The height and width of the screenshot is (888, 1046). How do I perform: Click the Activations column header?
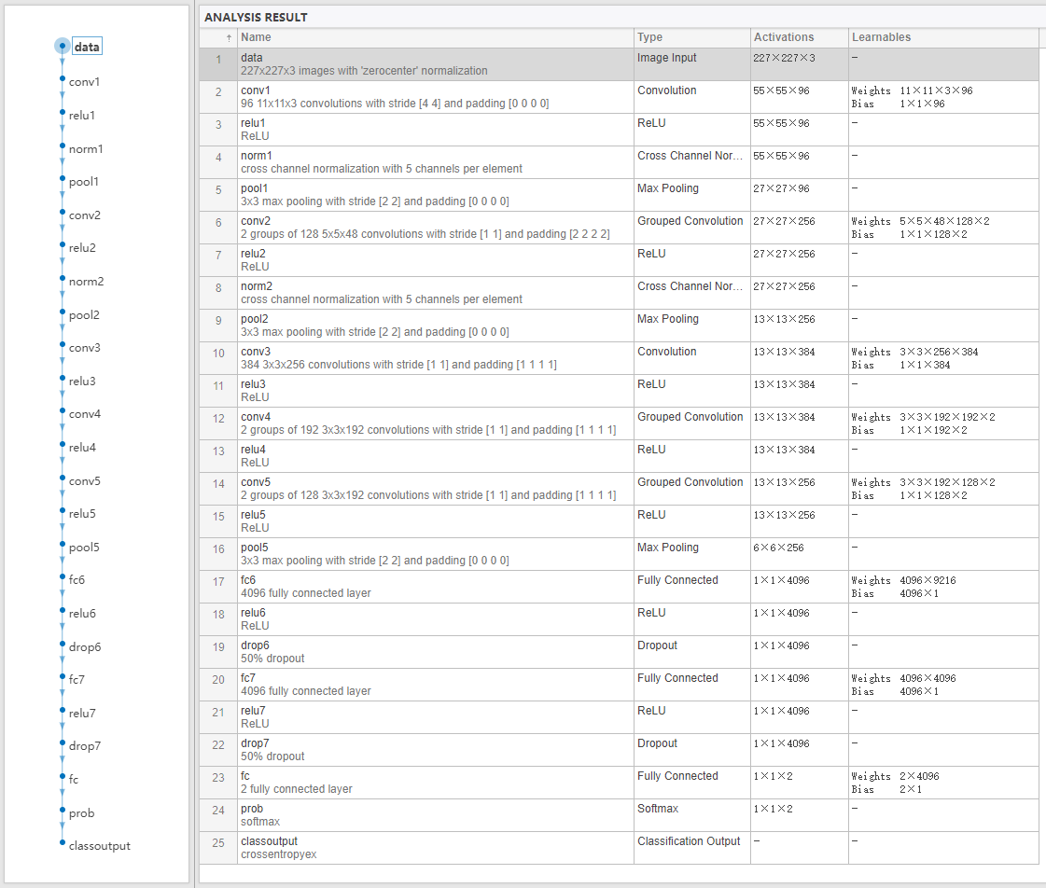(799, 37)
